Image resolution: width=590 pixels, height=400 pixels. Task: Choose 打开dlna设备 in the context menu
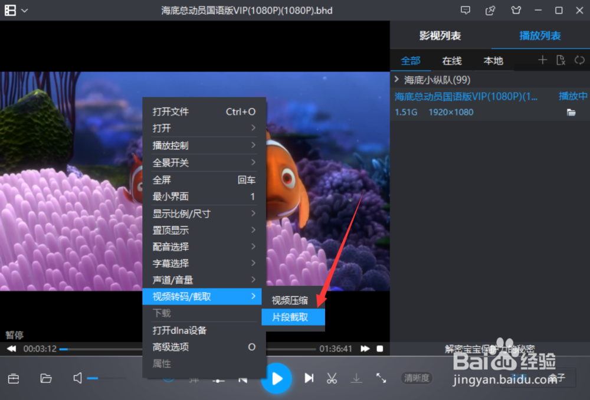point(204,330)
